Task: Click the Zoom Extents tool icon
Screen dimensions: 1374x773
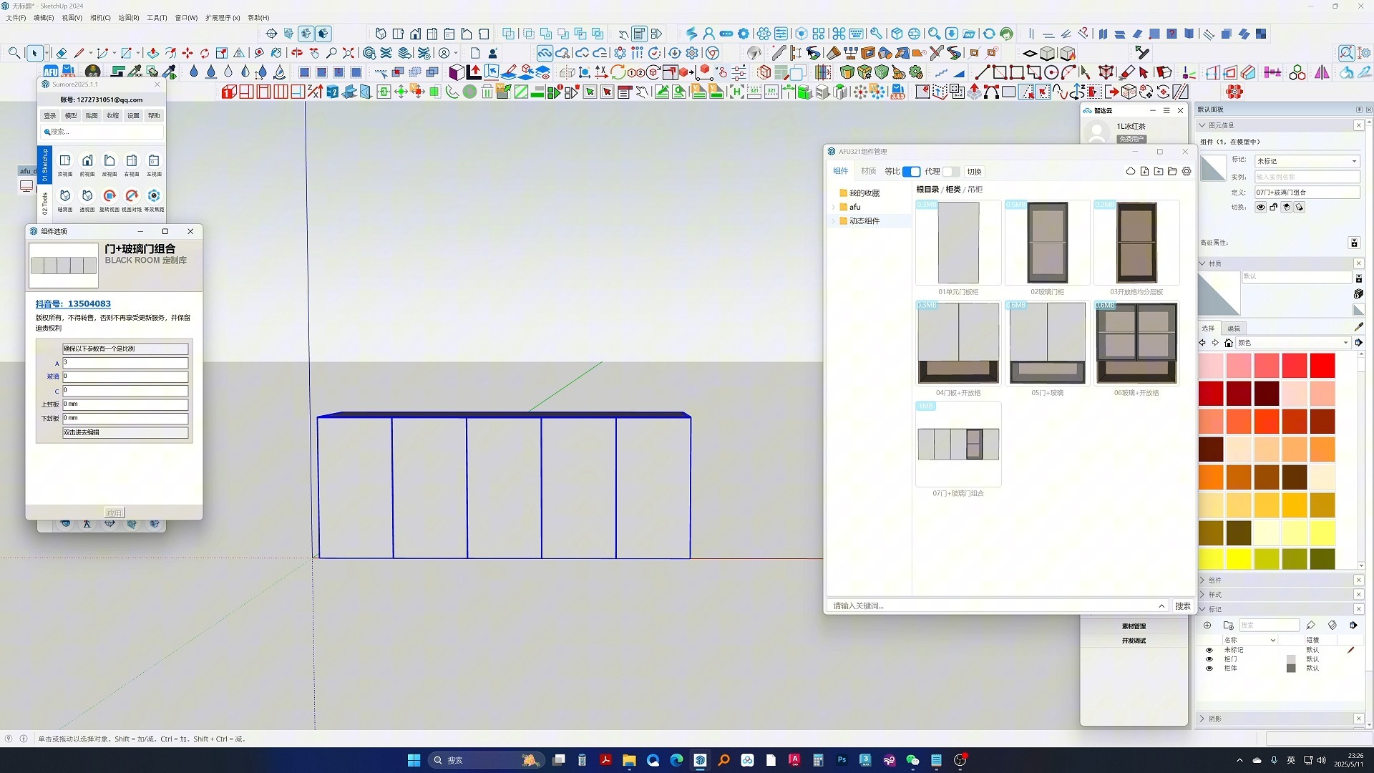Action: tap(349, 53)
